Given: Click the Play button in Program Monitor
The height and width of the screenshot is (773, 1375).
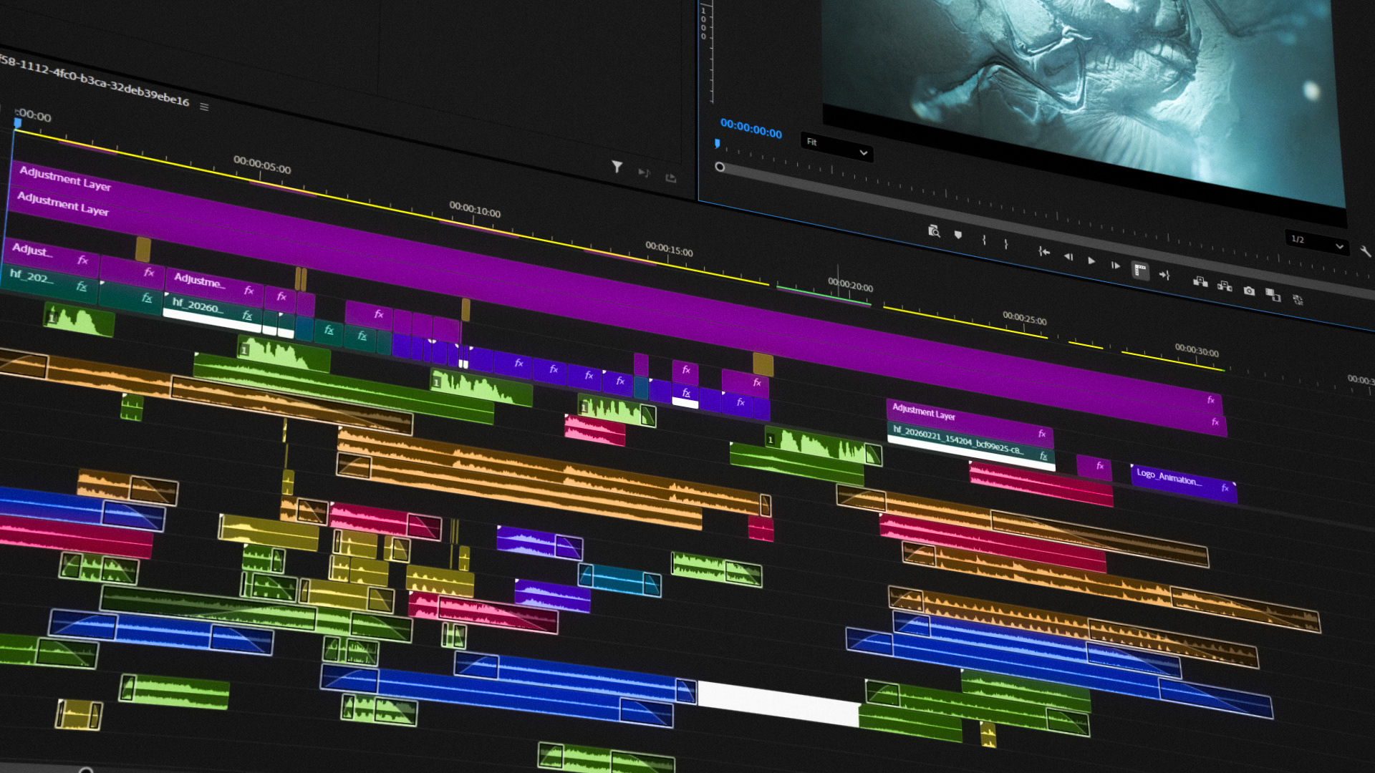Looking at the screenshot, I should coord(1091,261).
